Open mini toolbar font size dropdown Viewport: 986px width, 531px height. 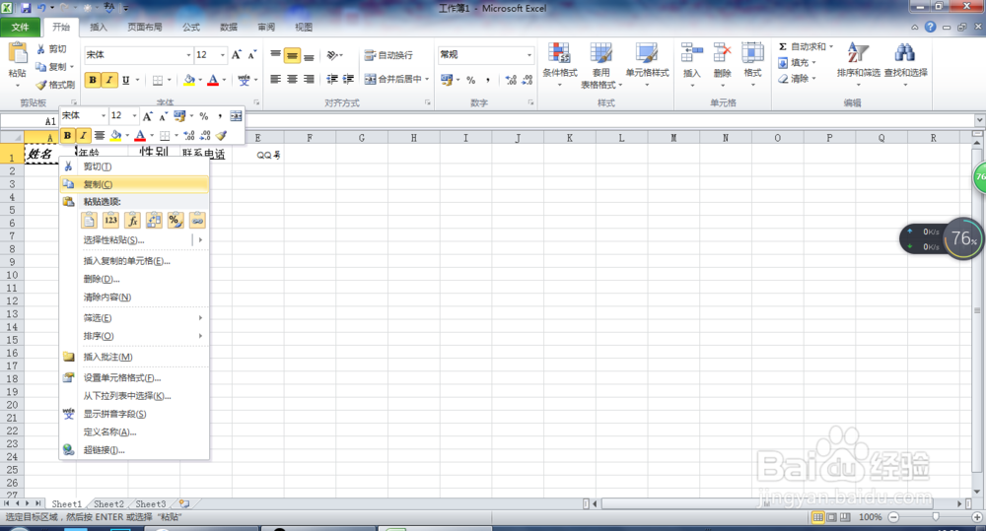pos(134,115)
